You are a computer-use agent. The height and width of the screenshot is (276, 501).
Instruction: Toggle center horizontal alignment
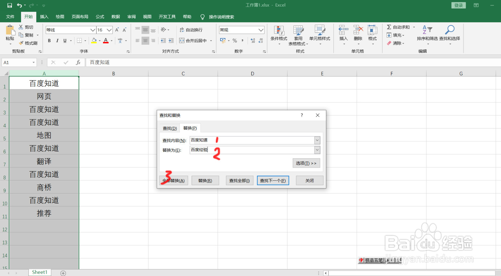(x=145, y=41)
